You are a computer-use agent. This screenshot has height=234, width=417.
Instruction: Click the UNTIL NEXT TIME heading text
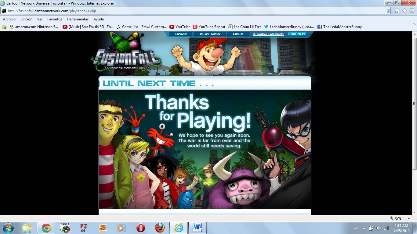click(x=158, y=83)
